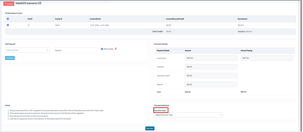Click the Go Back button

point(9,4)
